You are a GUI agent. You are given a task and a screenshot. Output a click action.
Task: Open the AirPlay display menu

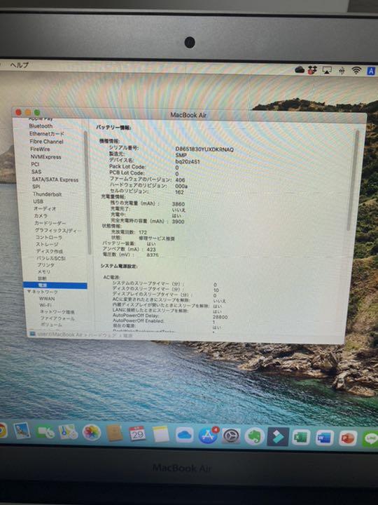(327, 70)
